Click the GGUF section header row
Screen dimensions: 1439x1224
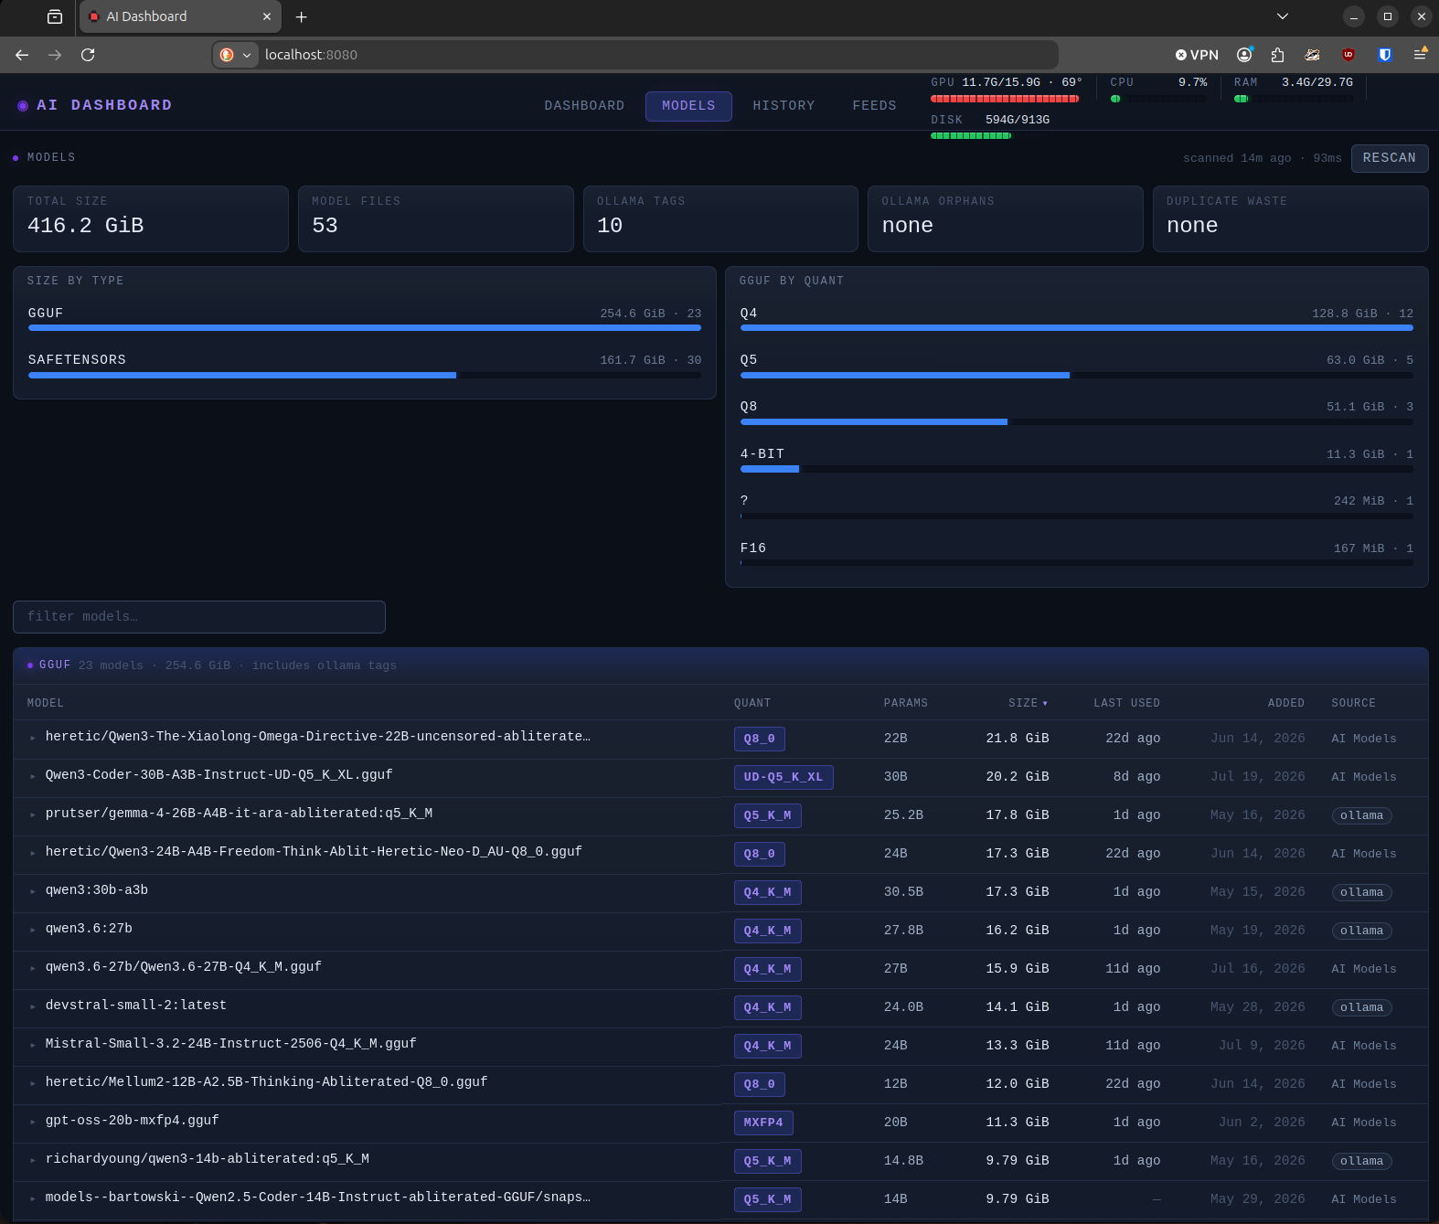(x=720, y=665)
